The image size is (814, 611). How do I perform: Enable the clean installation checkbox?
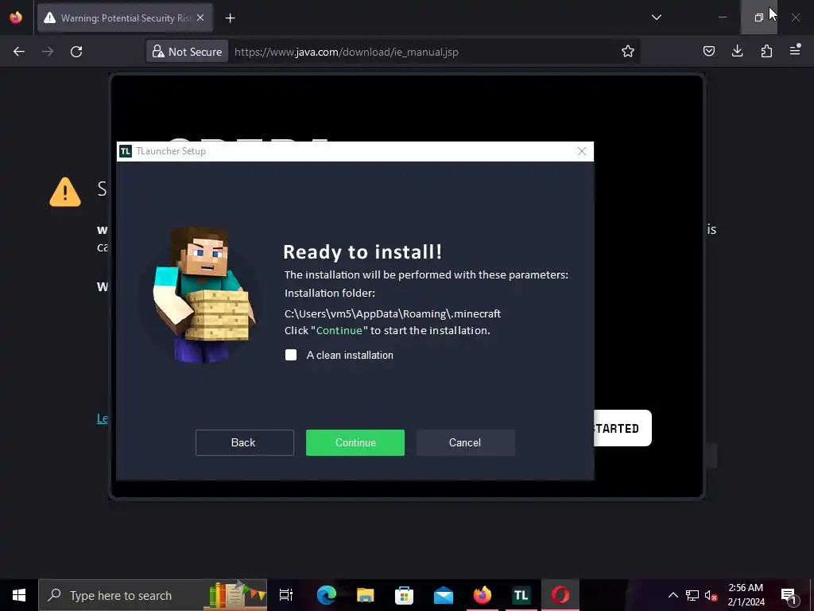tap(291, 355)
